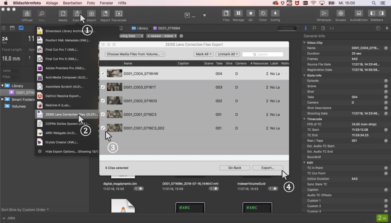Click the code brackets icon in right panel
Image resolution: width=391 pixels, height=223 pixels.
pos(332,28)
